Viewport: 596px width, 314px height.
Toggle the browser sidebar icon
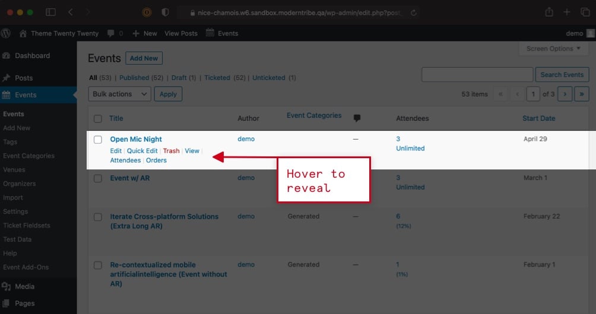50,12
